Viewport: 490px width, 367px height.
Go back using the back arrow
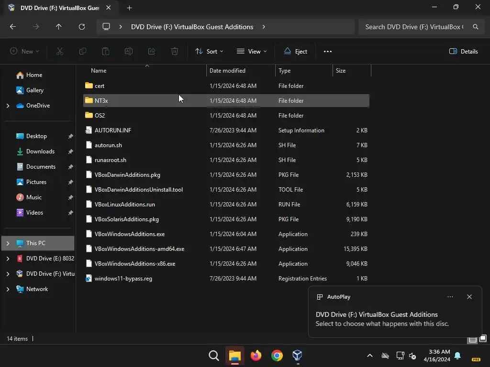point(13,27)
